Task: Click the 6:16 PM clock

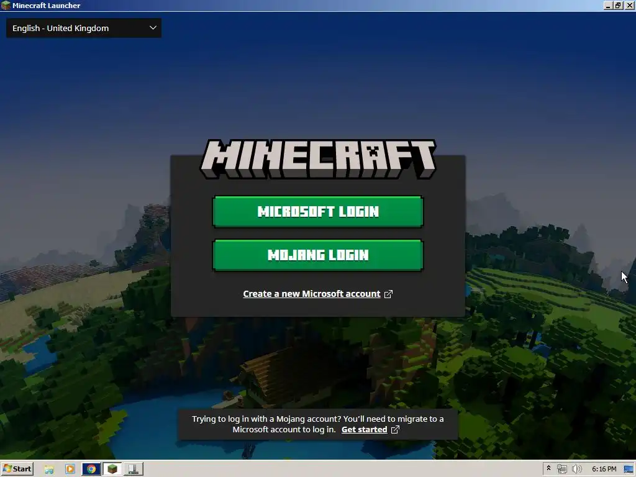Action: 604,469
